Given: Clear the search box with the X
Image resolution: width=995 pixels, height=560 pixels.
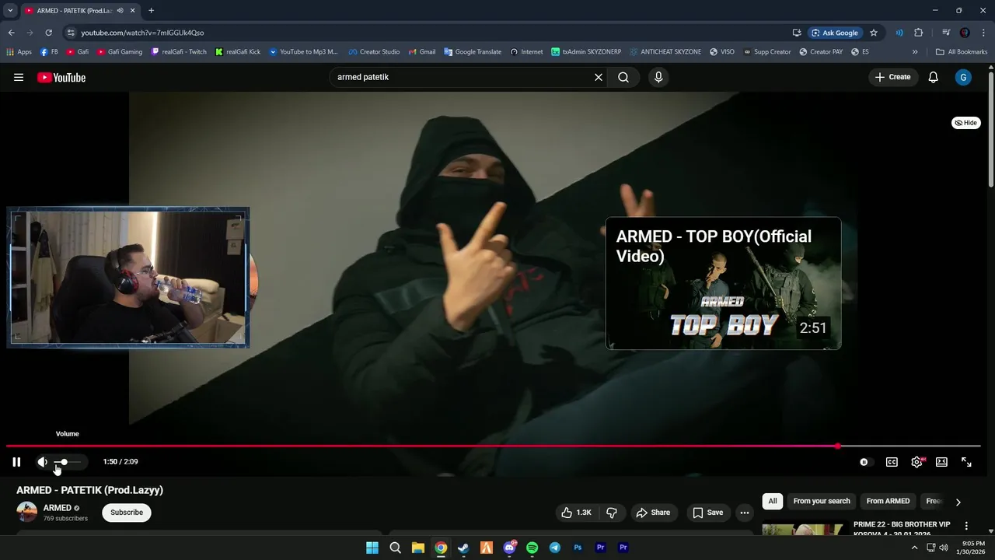Looking at the screenshot, I should click(x=599, y=77).
